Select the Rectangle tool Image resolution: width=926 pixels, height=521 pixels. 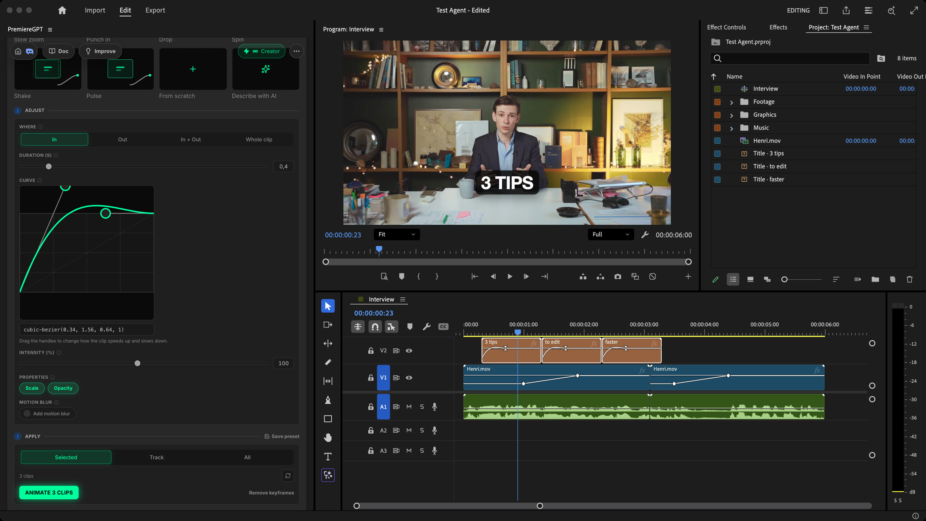pos(328,419)
